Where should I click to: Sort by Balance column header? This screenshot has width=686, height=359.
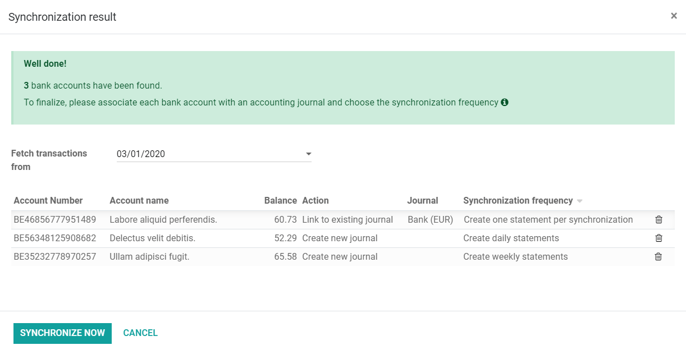(x=281, y=200)
